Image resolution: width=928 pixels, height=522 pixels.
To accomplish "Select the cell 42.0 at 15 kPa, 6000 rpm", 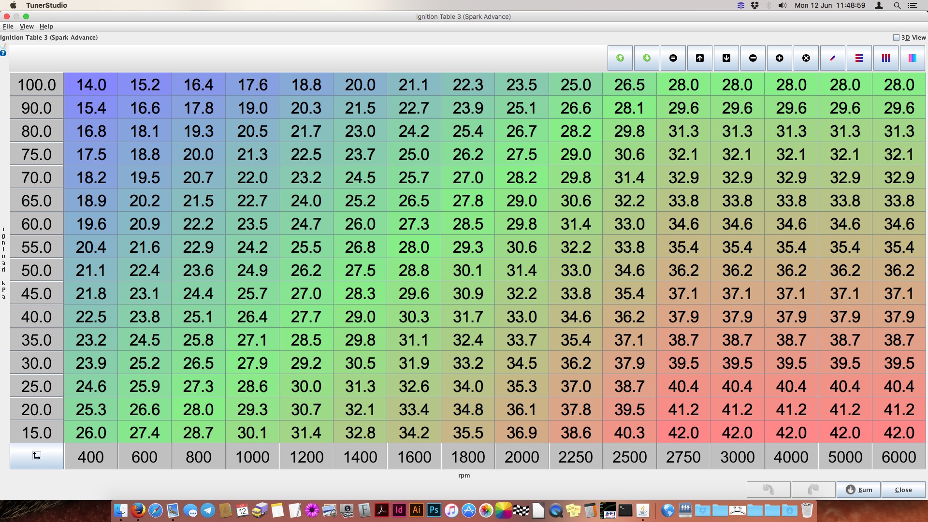I will click(899, 433).
